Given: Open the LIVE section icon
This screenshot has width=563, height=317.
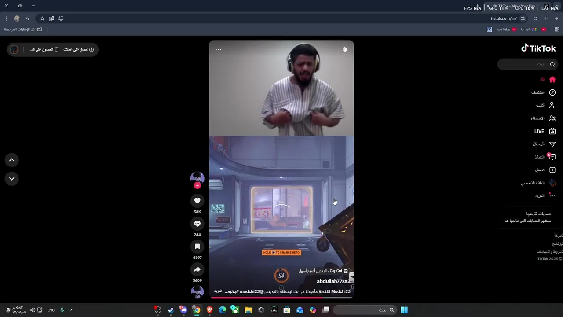Looking at the screenshot, I should 552,131.
